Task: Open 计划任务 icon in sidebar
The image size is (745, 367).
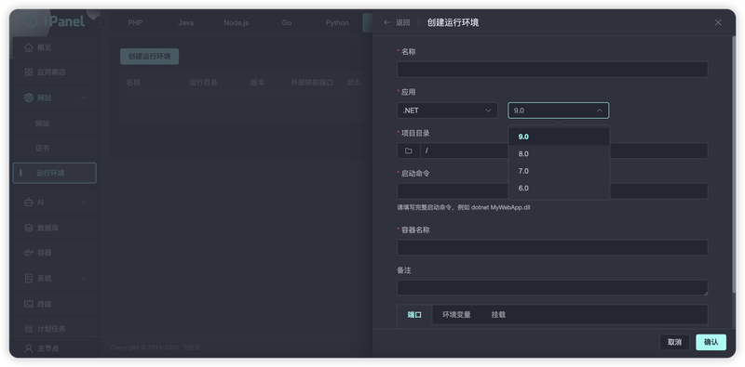Action: point(29,329)
